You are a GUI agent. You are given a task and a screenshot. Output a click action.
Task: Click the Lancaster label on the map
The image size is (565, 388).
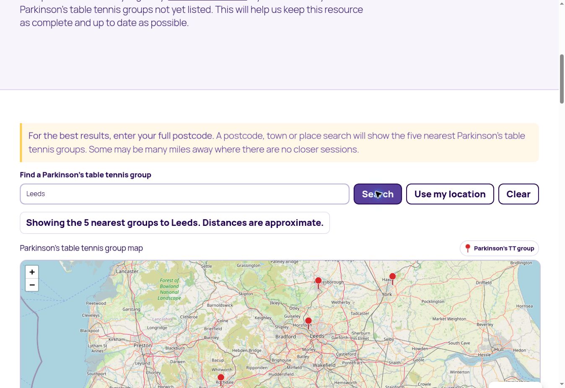click(x=127, y=271)
